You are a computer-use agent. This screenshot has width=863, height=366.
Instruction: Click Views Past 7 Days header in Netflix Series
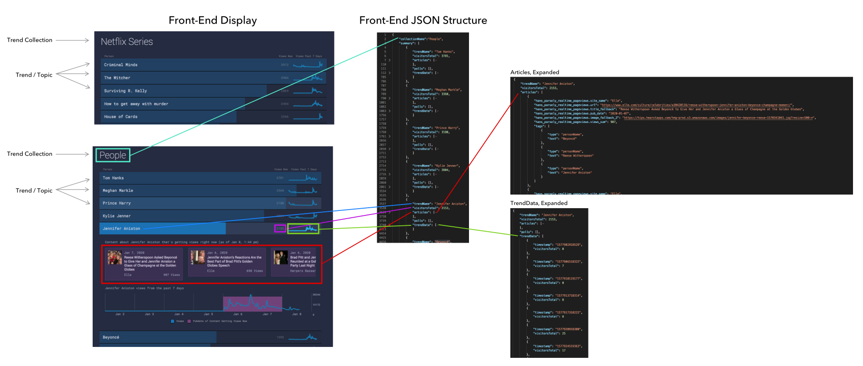pyautogui.click(x=309, y=56)
